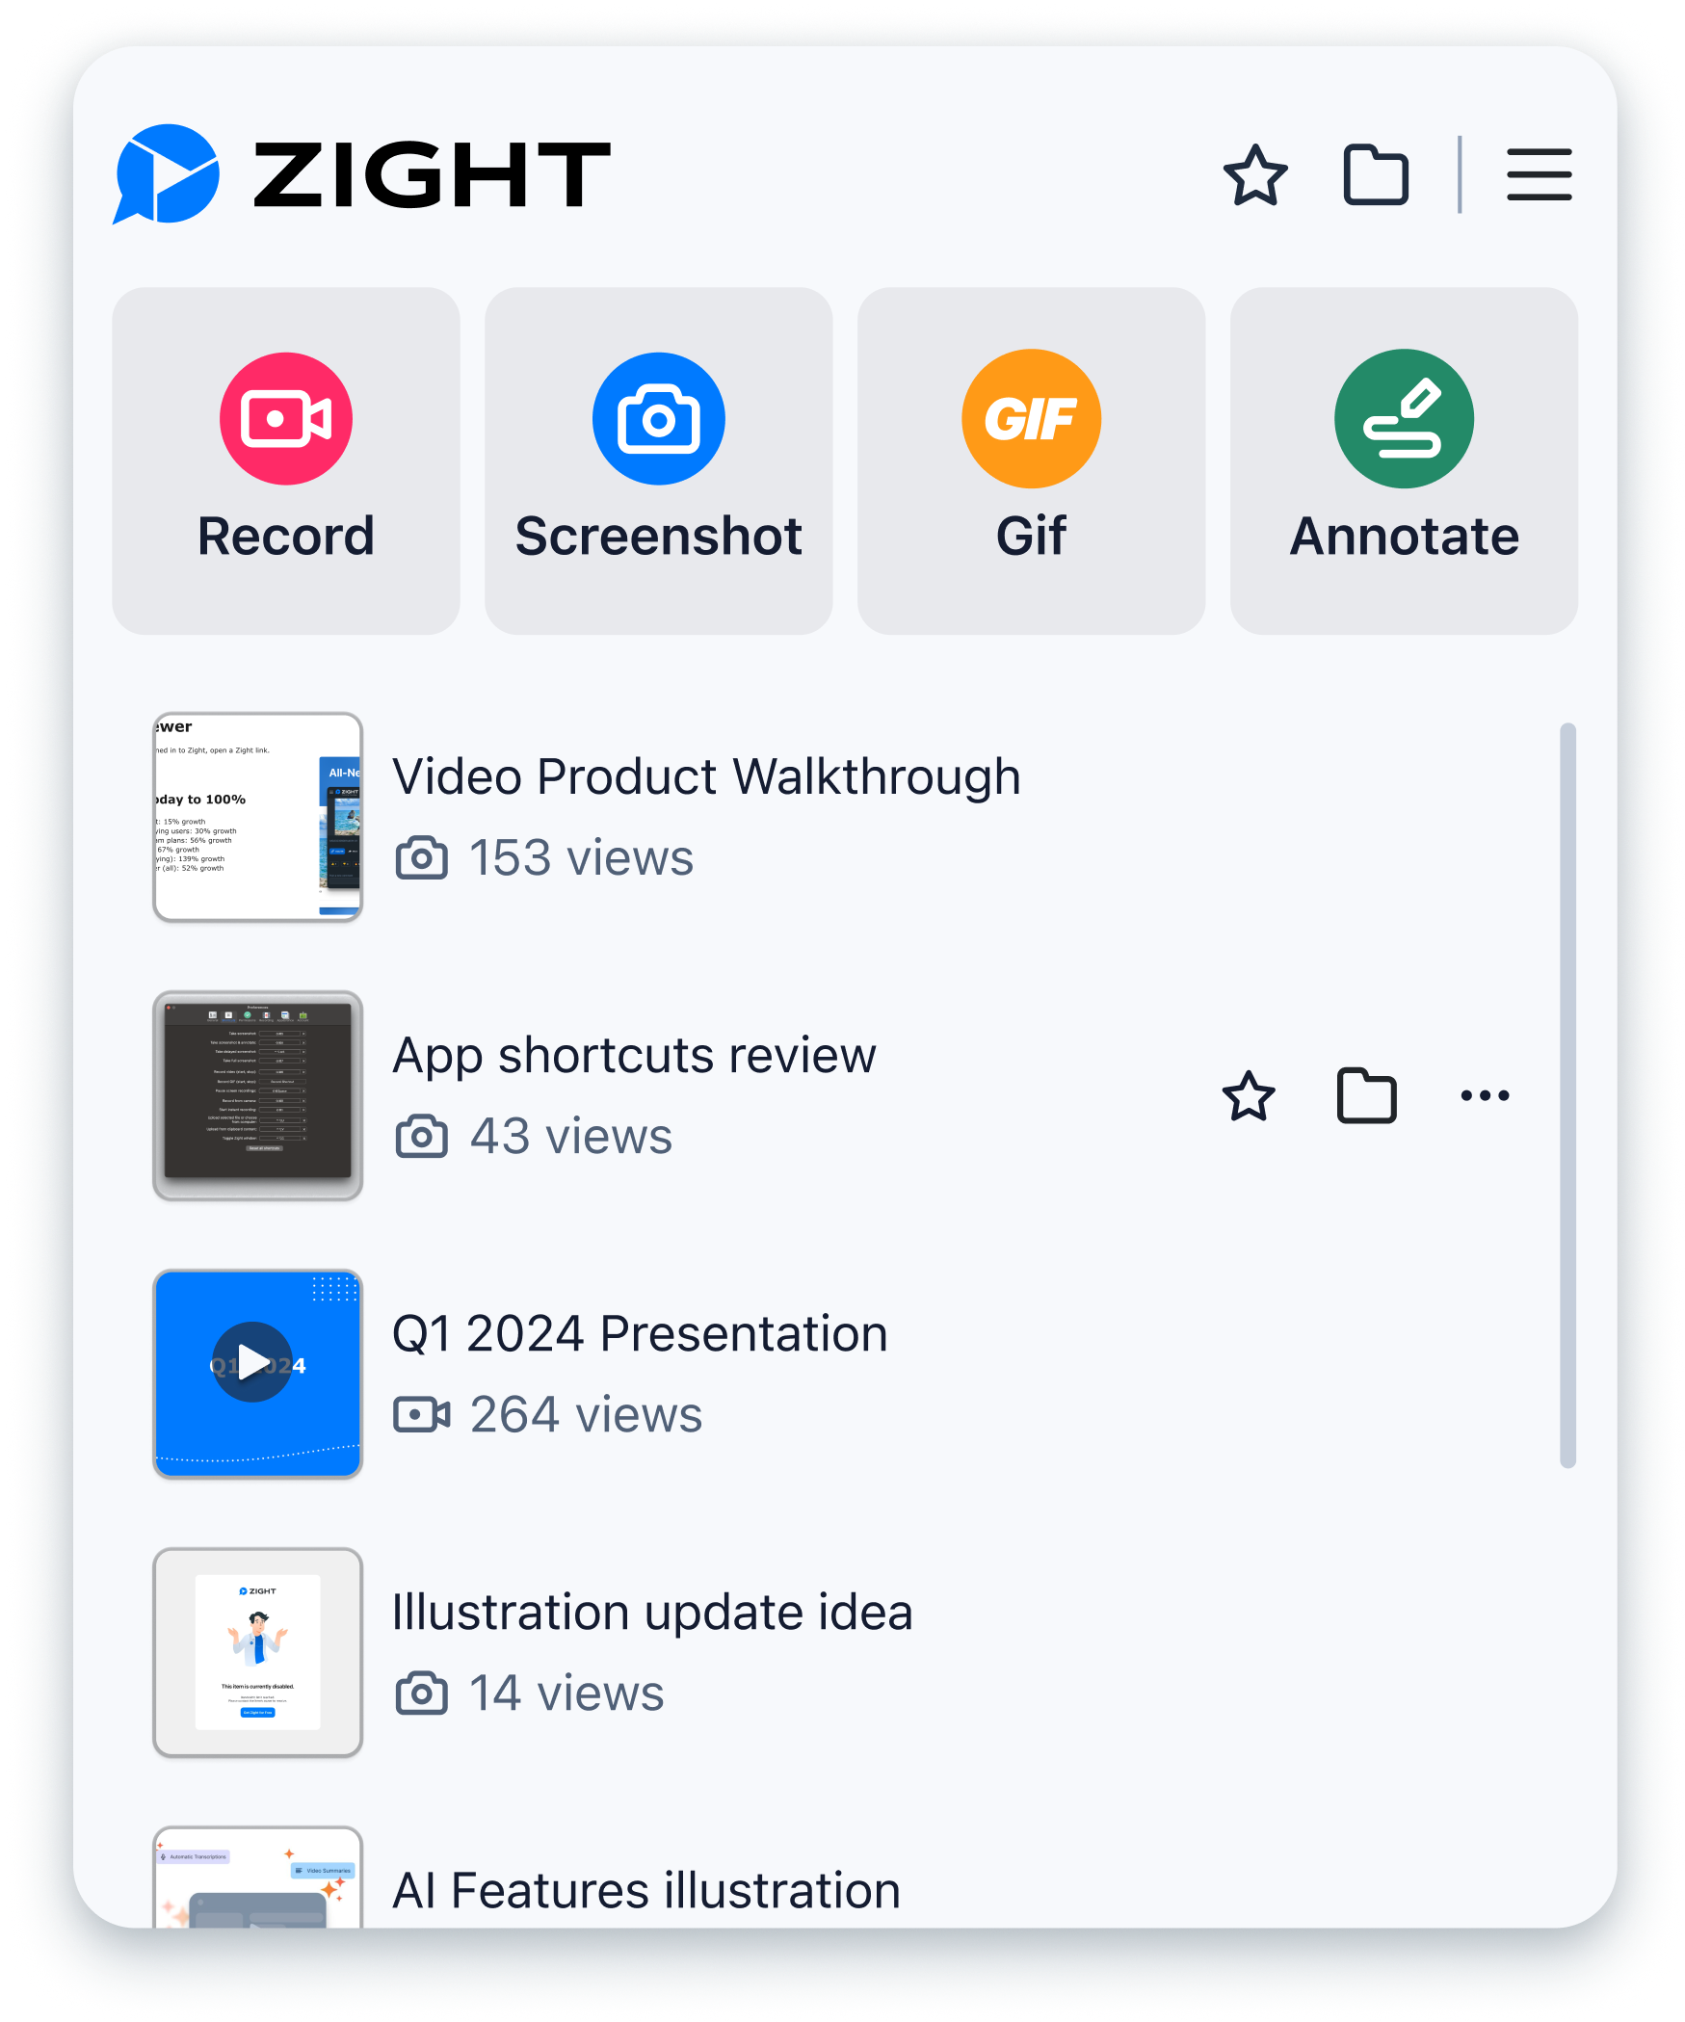The width and height of the screenshot is (1685, 2022).
Task: Click video camera icon beside 264 views
Action: click(422, 1414)
